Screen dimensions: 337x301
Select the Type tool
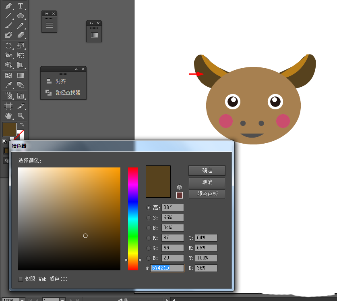tap(21, 6)
